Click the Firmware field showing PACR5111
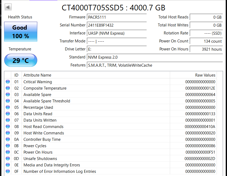The width and height of the screenshot is (227, 176). tap(117, 17)
